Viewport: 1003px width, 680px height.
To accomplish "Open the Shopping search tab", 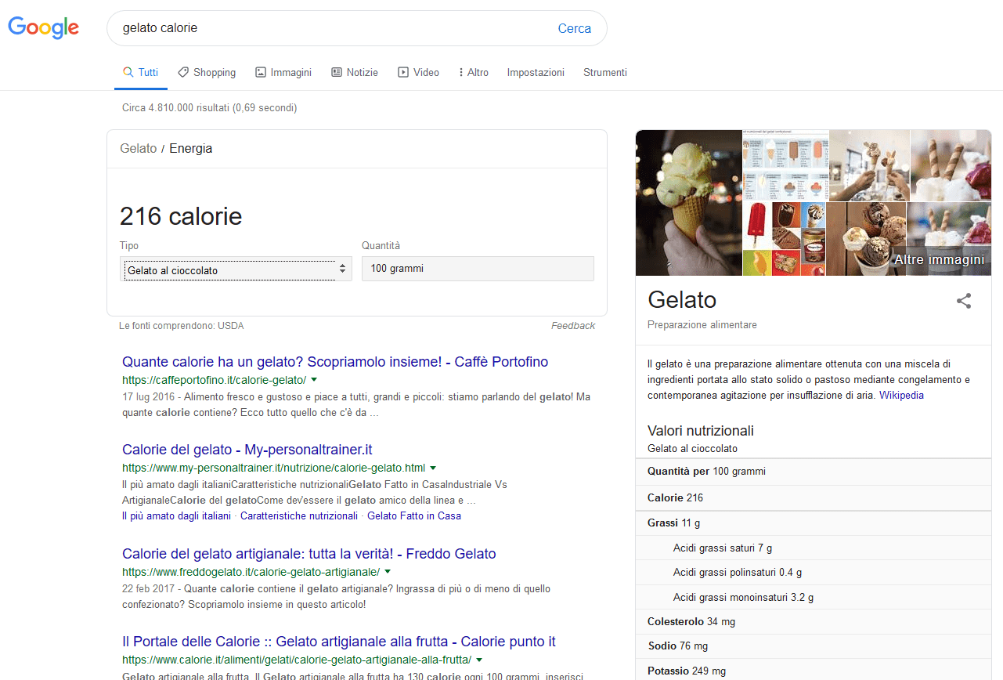I will (x=207, y=72).
